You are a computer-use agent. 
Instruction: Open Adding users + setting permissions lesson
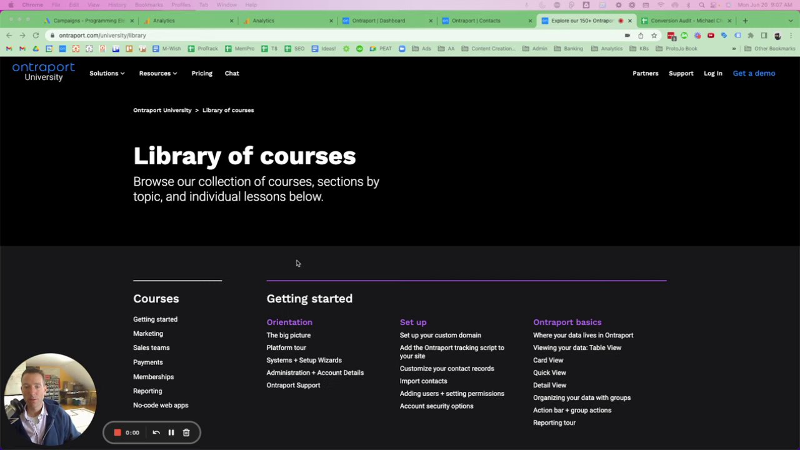[x=452, y=393]
